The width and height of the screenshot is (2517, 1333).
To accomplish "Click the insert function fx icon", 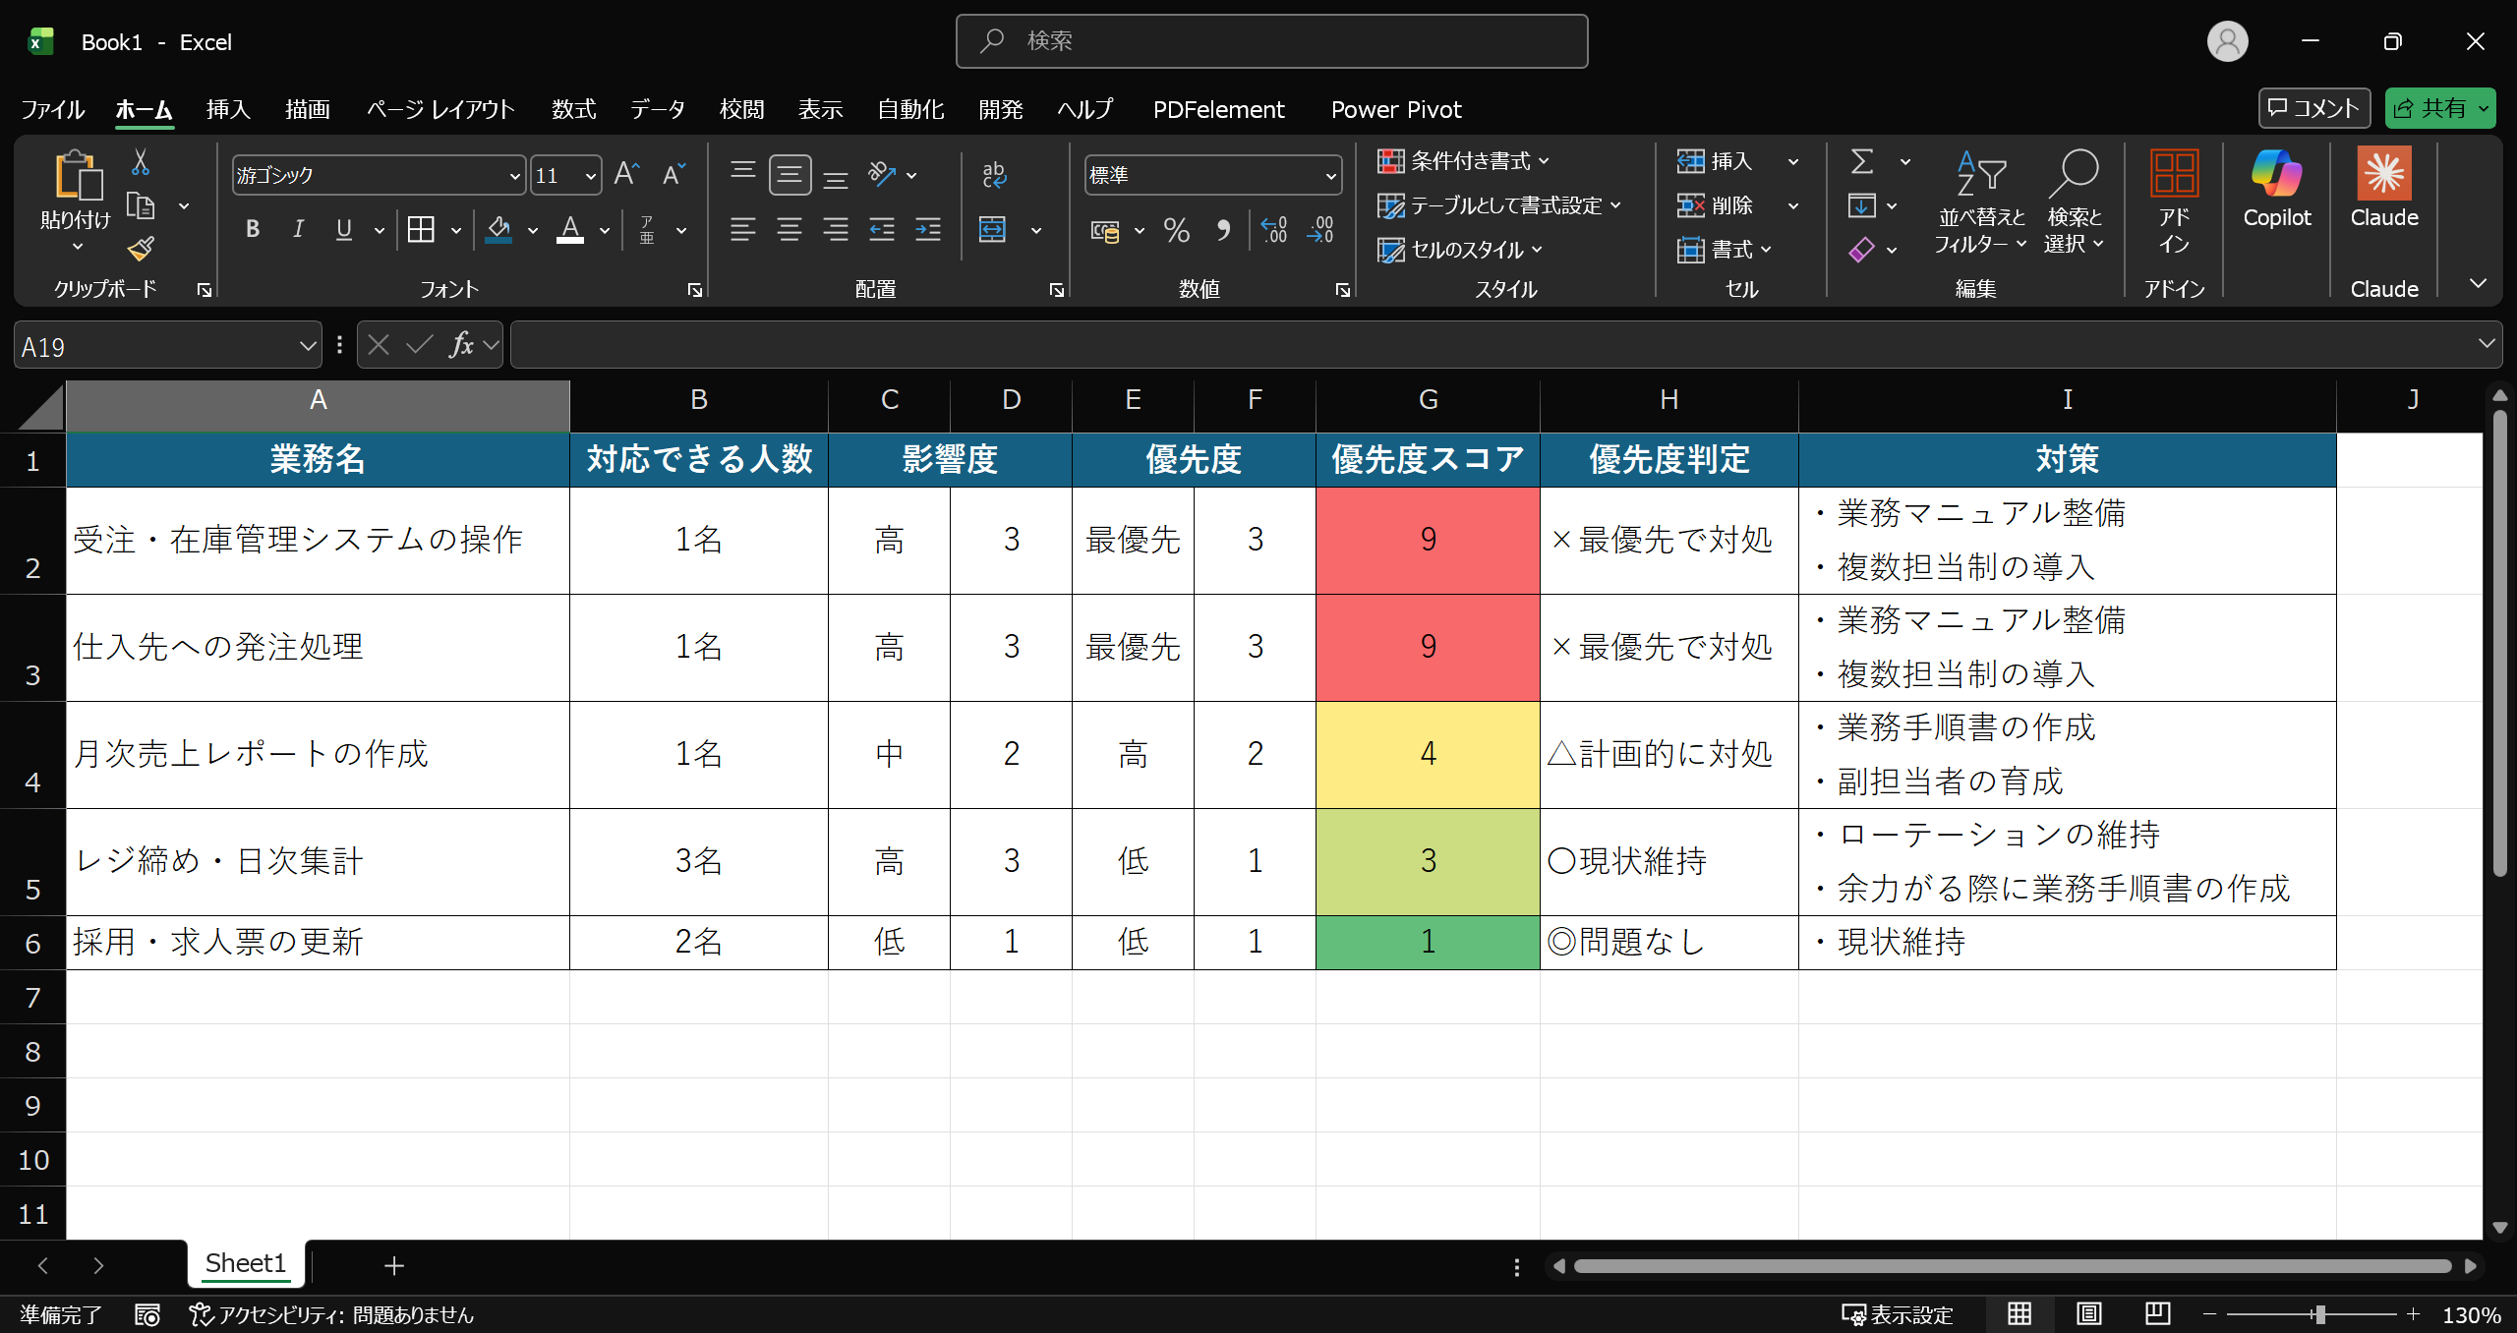I will click(x=460, y=345).
